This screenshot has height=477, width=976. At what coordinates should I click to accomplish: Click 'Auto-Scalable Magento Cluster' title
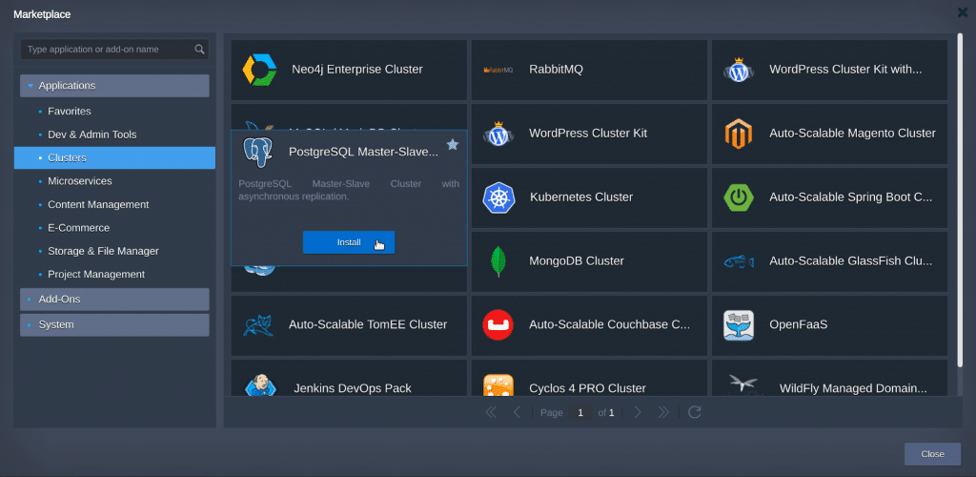852,134
